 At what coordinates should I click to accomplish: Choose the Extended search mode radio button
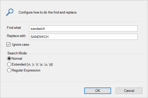point(9,64)
